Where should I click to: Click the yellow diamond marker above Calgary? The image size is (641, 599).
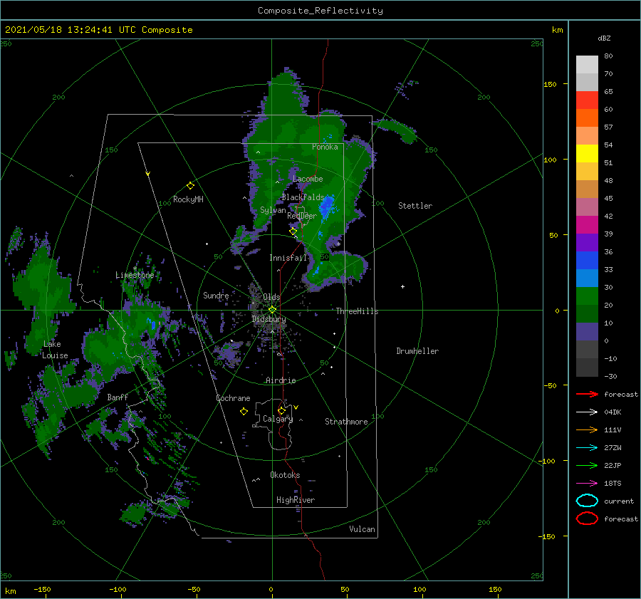(x=281, y=410)
